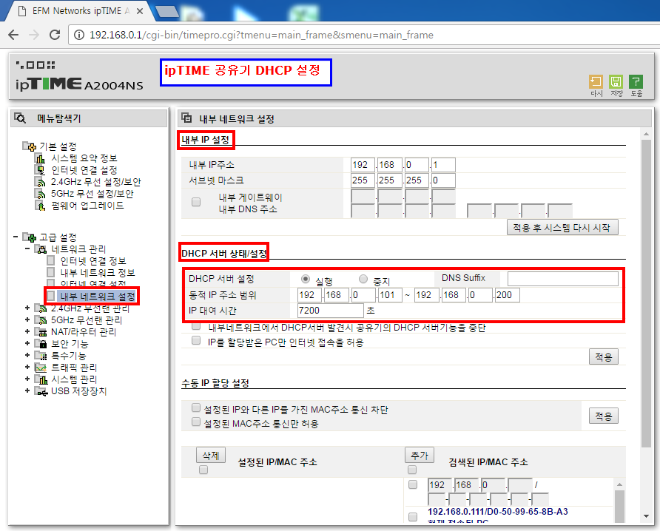Switch to the EFM Networks ipTIME browser tab
660x531 pixels.
coord(78,10)
